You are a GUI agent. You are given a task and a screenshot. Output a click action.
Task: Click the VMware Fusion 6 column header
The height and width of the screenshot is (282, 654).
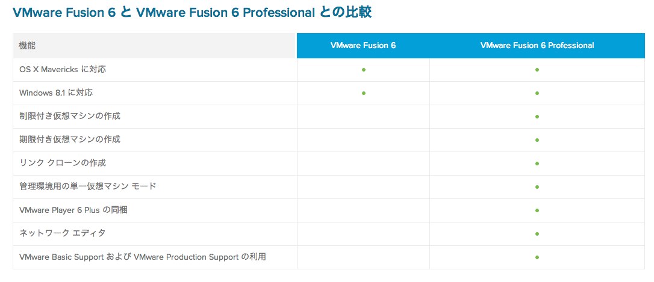click(363, 46)
